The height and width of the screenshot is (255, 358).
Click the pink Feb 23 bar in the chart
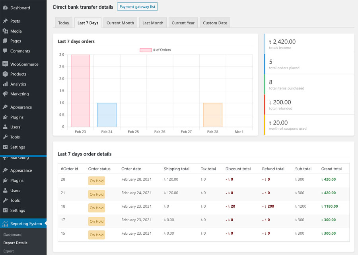point(80,91)
